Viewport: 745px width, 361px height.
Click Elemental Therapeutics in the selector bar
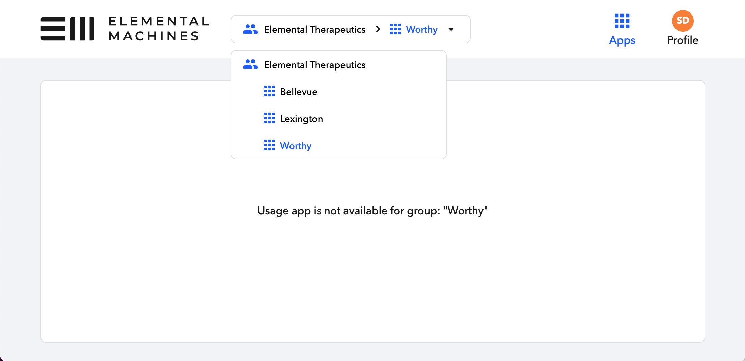tap(314, 30)
